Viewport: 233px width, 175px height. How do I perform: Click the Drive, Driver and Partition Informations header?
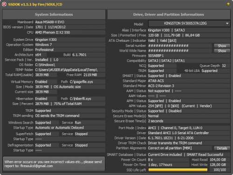(169, 14)
